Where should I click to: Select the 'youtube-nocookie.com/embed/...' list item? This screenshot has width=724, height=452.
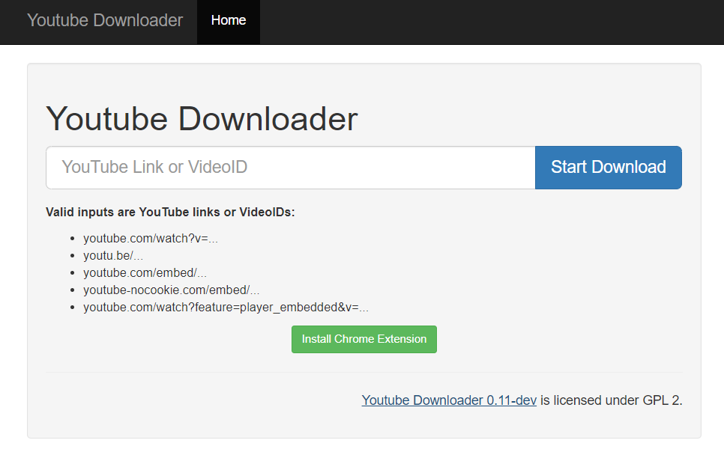click(x=172, y=290)
